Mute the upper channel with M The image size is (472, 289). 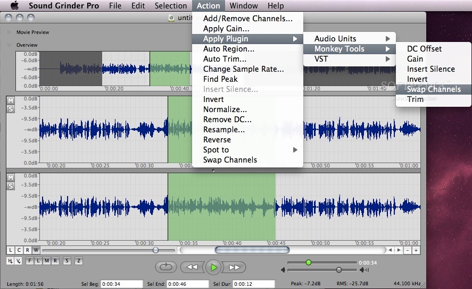[x=11, y=100]
